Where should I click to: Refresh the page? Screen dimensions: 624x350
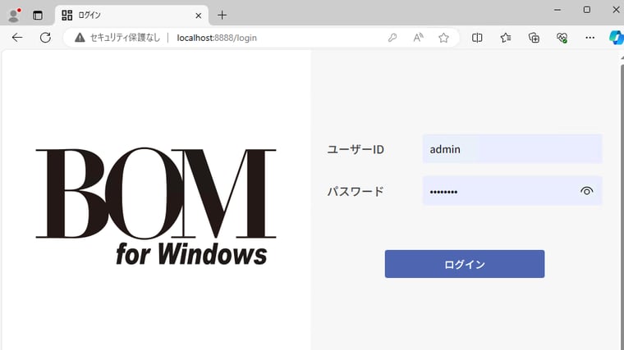(45, 38)
